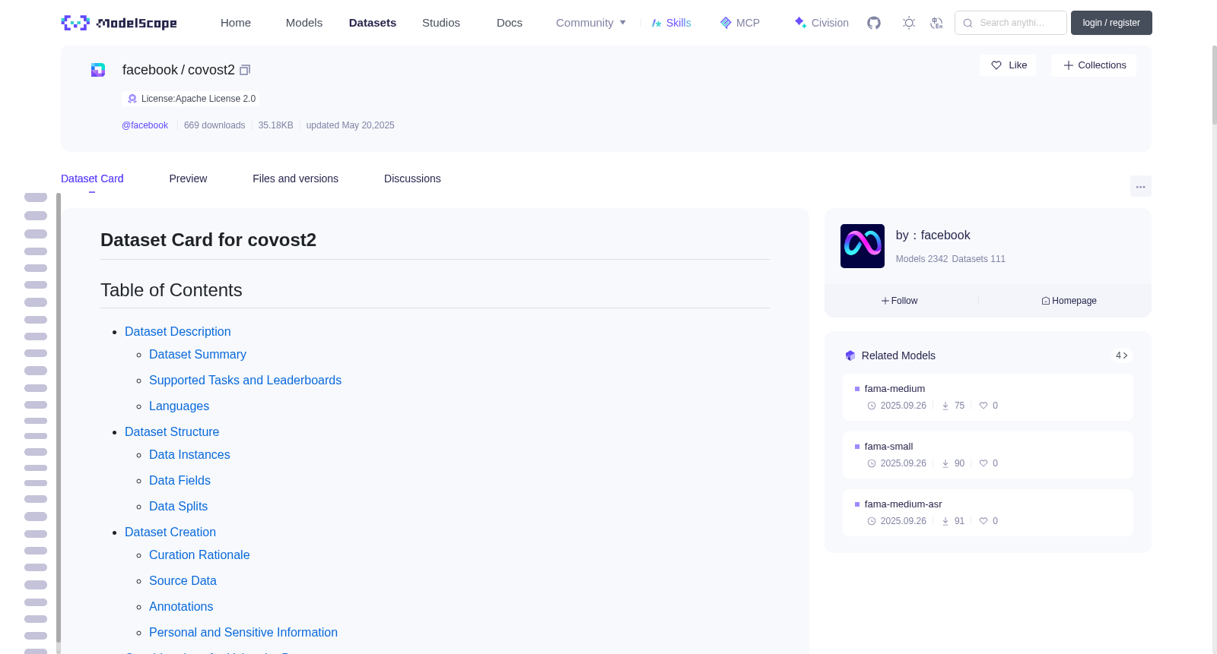This screenshot has width=1217, height=654.
Task: Open the fama-medium model card
Action: [987, 397]
